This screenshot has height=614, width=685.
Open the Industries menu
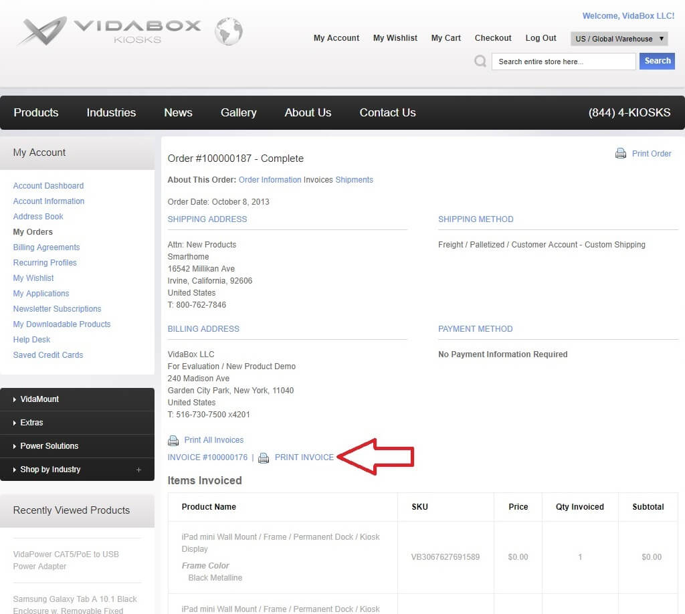111,112
